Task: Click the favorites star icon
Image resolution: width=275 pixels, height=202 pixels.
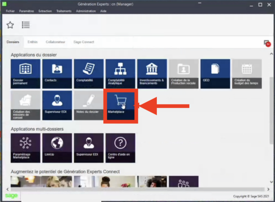Action: (x=10, y=25)
